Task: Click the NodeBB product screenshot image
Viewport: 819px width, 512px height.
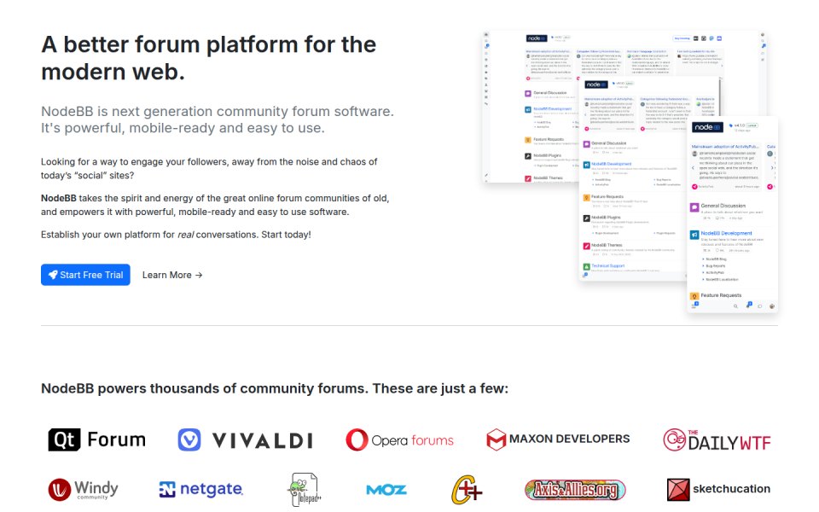Action: click(x=630, y=172)
